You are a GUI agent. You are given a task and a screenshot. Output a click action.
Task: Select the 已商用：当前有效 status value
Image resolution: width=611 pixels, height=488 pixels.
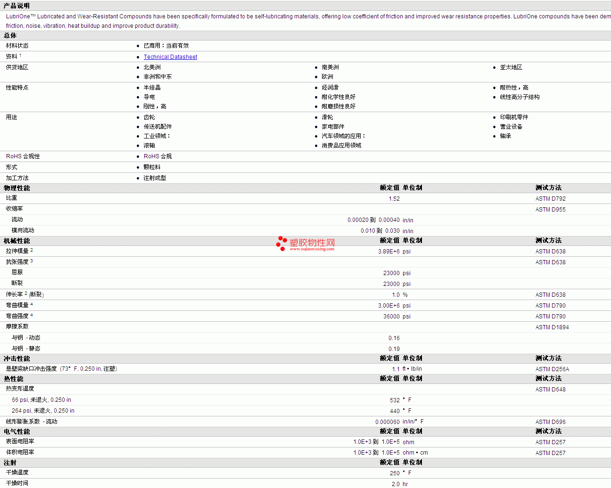point(166,46)
